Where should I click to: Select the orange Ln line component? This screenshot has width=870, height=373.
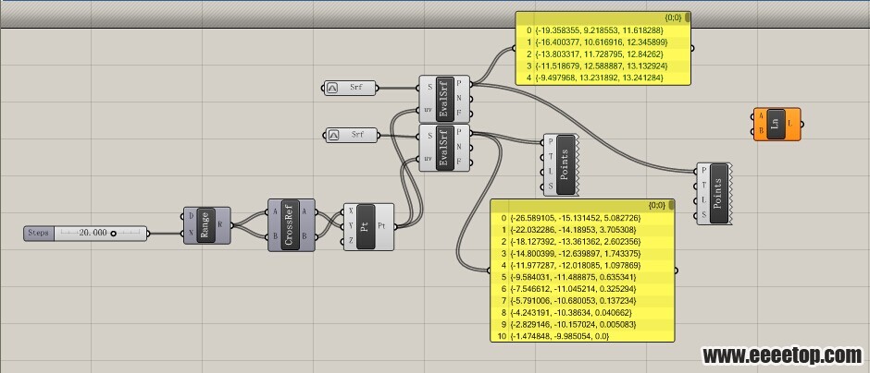pos(777,125)
